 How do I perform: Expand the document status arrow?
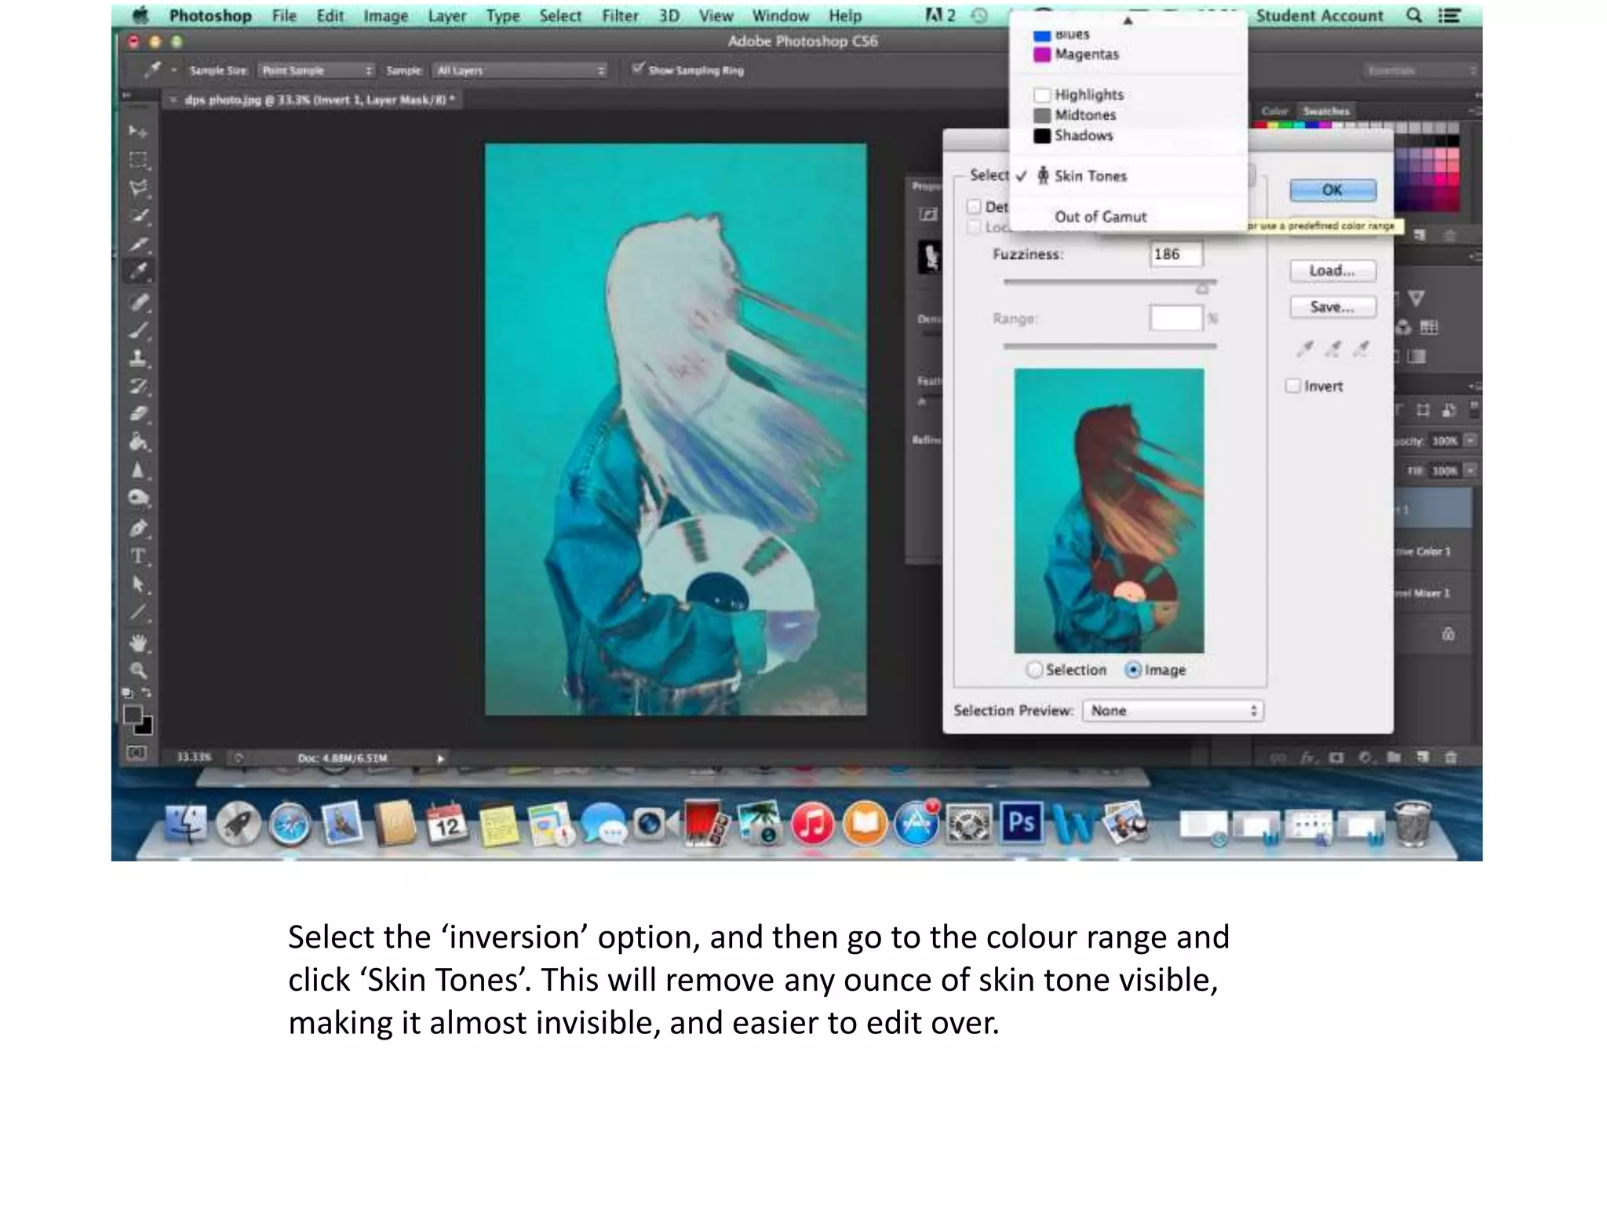[441, 759]
